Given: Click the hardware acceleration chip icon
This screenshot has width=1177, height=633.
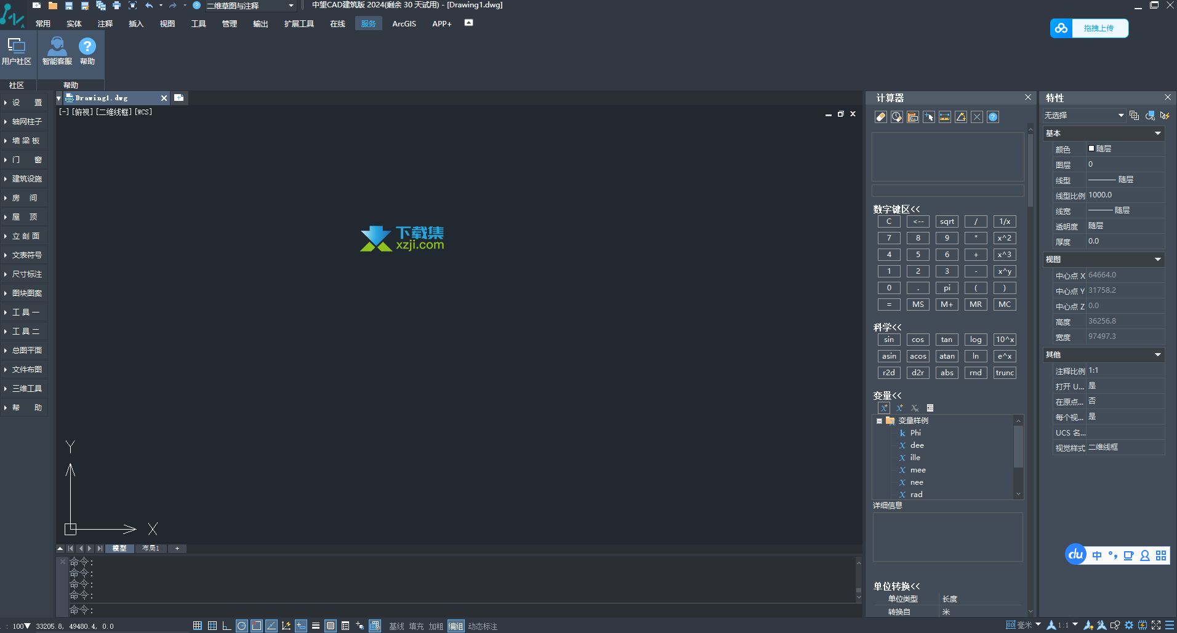Looking at the screenshot, I should pyautogui.click(x=1143, y=625).
